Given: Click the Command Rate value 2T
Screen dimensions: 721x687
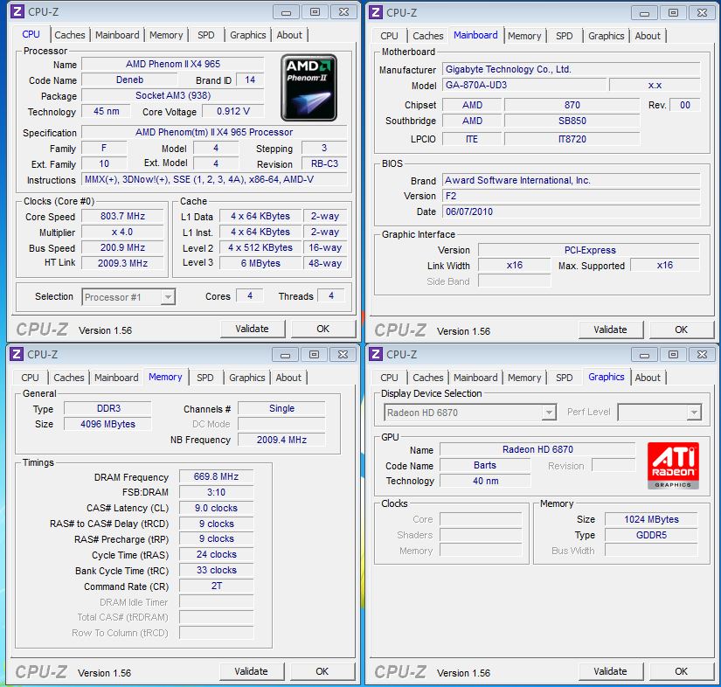Looking at the screenshot, I should point(216,586).
